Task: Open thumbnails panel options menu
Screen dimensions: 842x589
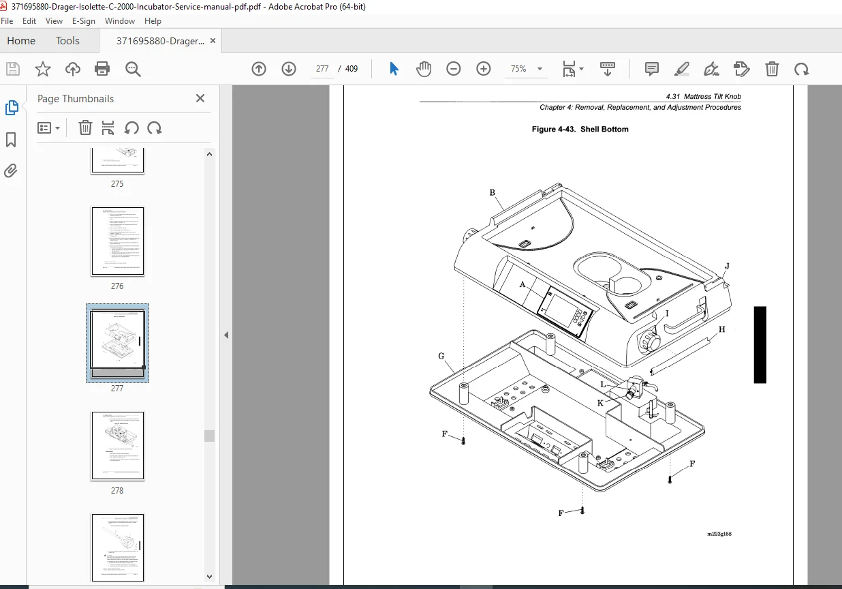Action: point(48,127)
